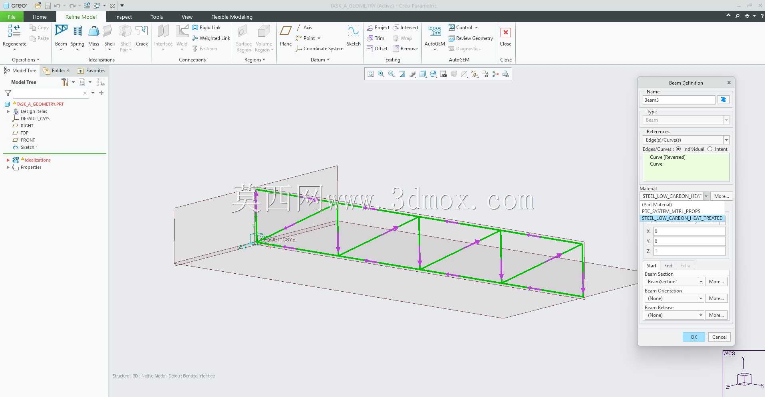Select the Spring idealization tool
Screen dimensions: 765x397
pyautogui.click(x=77, y=35)
